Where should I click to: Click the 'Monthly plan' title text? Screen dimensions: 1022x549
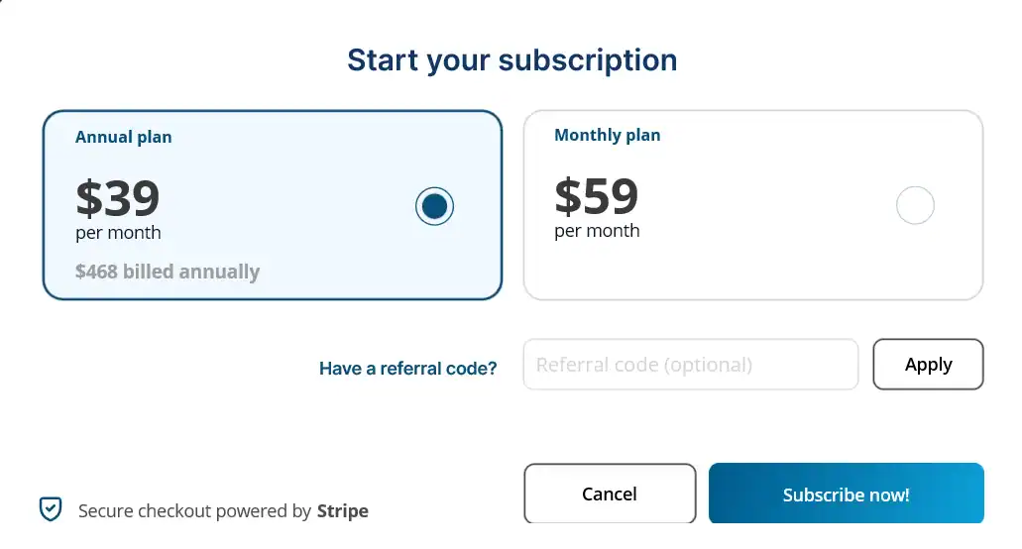[607, 135]
